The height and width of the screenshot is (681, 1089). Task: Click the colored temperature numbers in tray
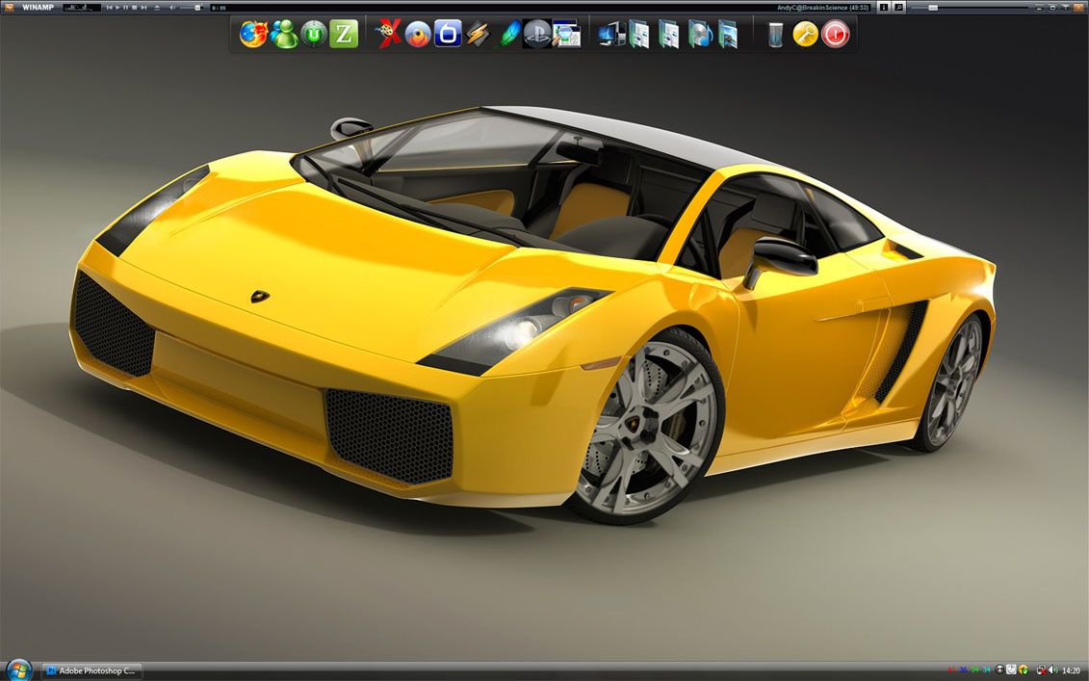(x=969, y=669)
